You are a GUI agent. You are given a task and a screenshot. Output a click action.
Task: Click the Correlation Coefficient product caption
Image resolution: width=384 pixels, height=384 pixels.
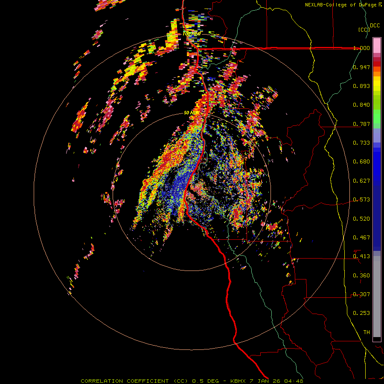coord(192,381)
